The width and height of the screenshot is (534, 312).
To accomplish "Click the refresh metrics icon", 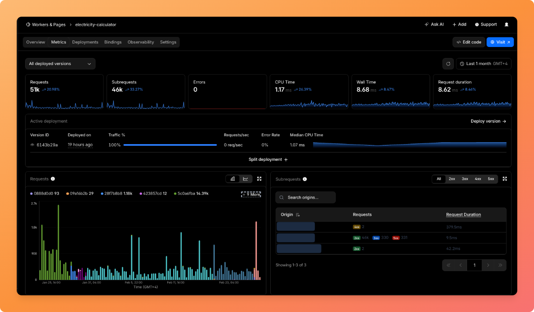I will coord(448,64).
